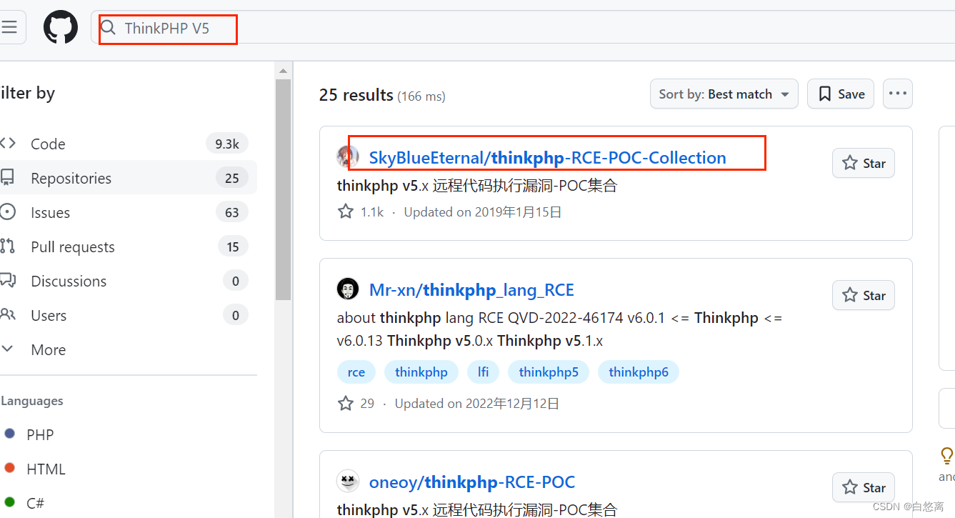Screen dimensions: 955x518
Task: Click the thinkphp5 topic tag
Action: (549, 372)
